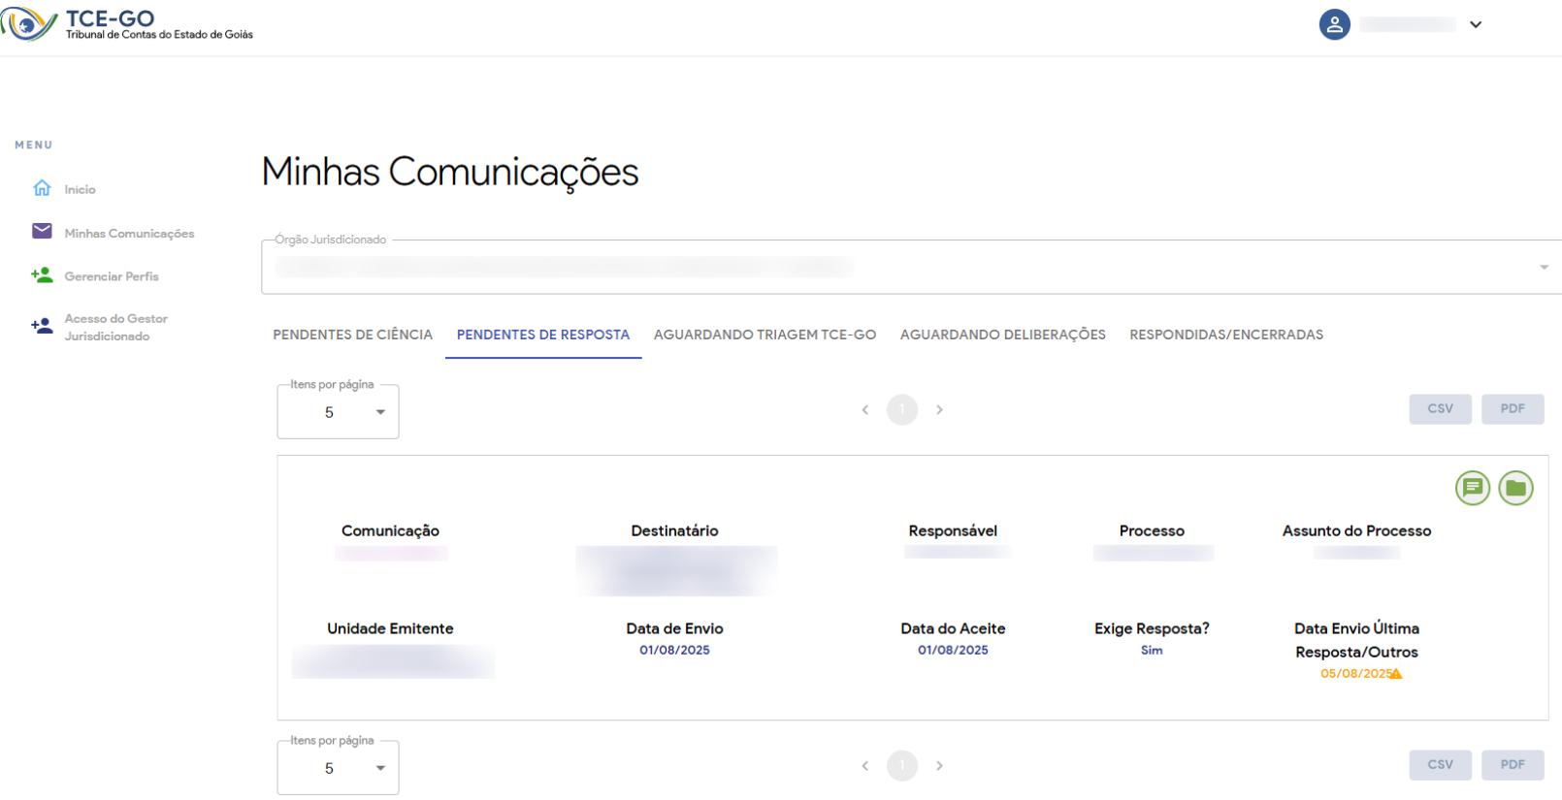
Task: Open the green message icon on card
Action: pyautogui.click(x=1472, y=488)
